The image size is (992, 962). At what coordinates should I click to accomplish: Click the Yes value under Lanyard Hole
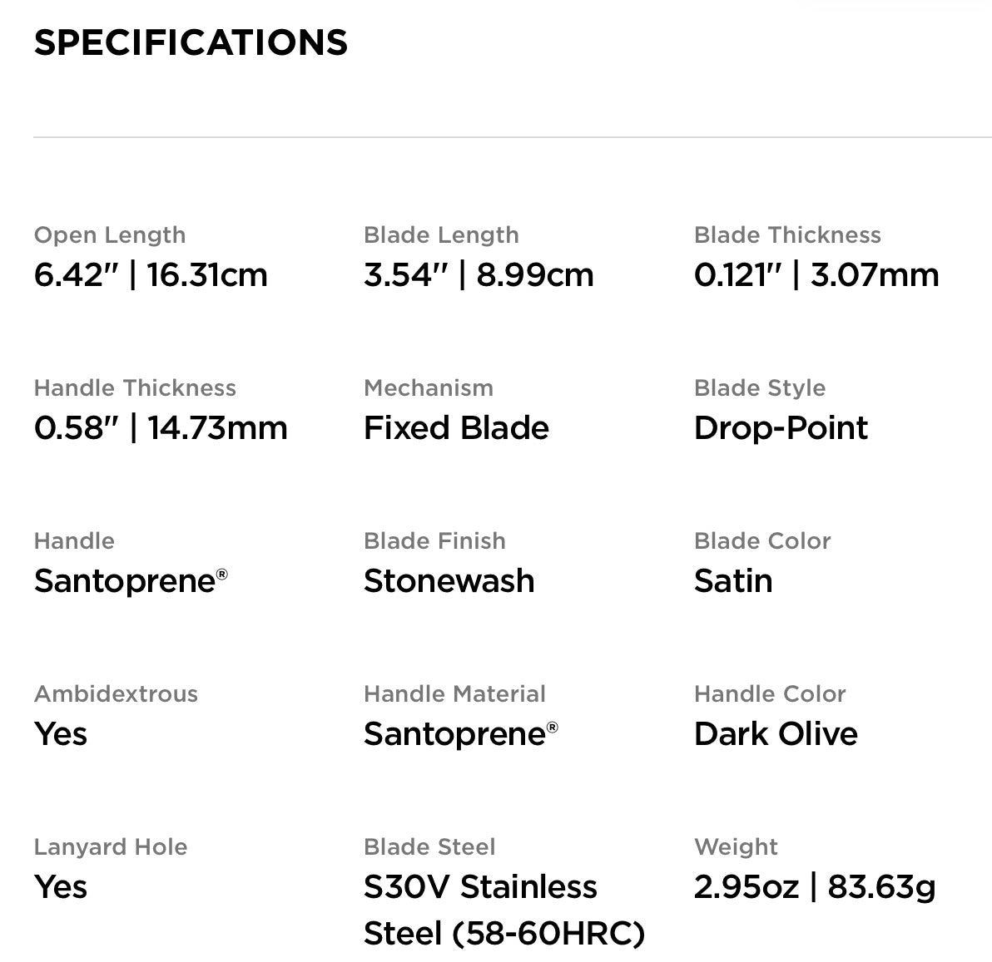(60, 887)
